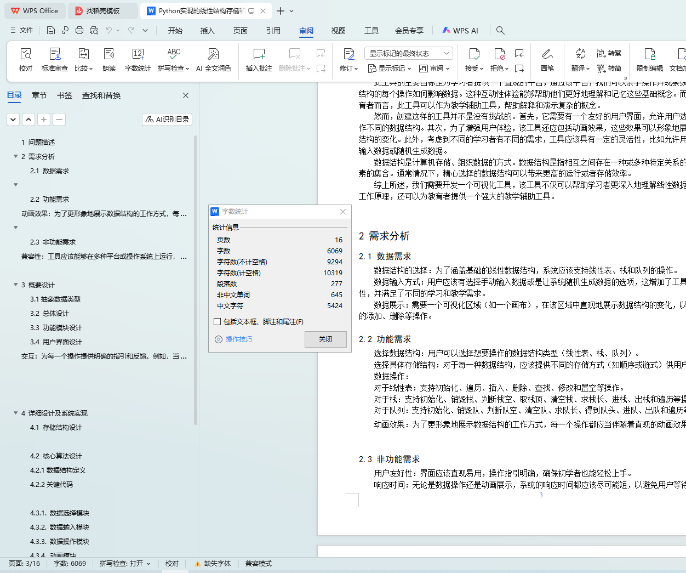Collapse 4 详细设计及系统实现 node
The height and width of the screenshot is (573, 686).
(15, 413)
